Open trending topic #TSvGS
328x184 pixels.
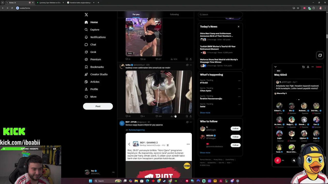pyautogui.click(x=204, y=83)
